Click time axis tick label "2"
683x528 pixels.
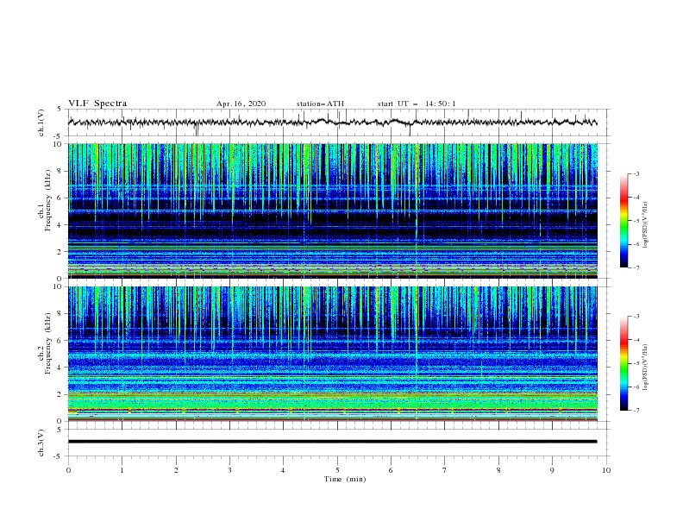click(176, 470)
